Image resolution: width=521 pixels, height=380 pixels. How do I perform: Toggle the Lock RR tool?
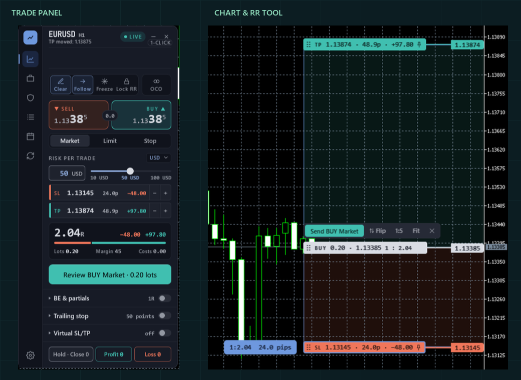pyautogui.click(x=126, y=85)
